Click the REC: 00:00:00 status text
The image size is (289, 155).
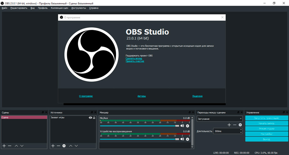[x=241, y=153]
